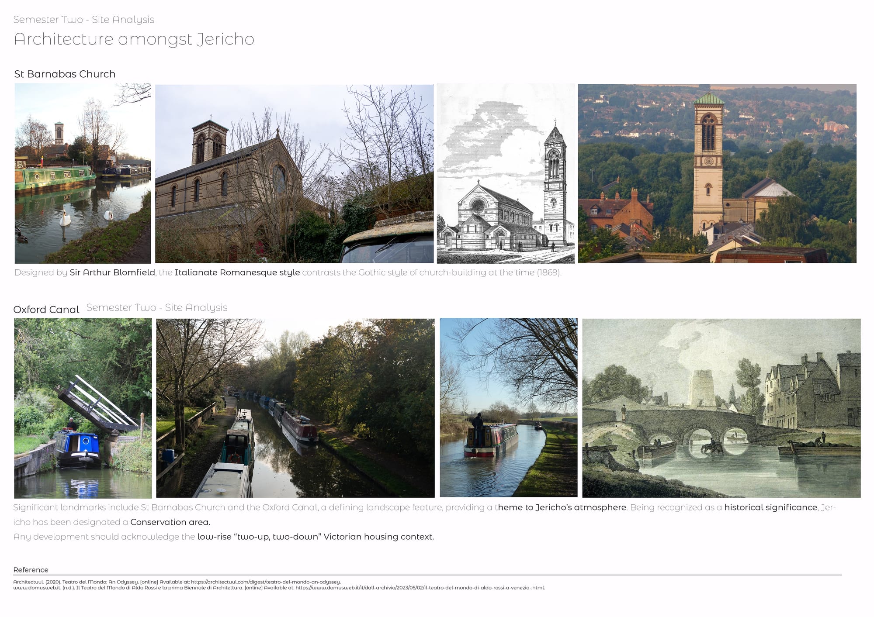Click the 'Sir Arthur Blomfield' bold text
This screenshot has height=617, width=874.
(112, 272)
